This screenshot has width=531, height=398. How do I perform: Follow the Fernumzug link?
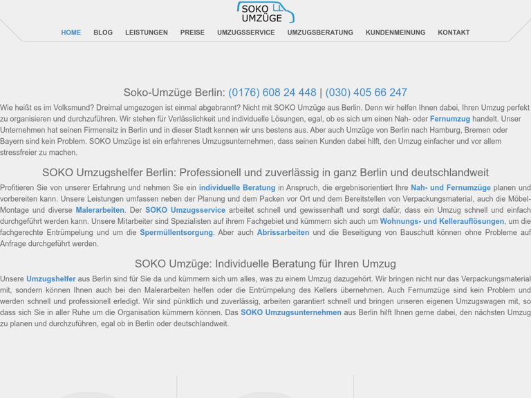coord(449,119)
